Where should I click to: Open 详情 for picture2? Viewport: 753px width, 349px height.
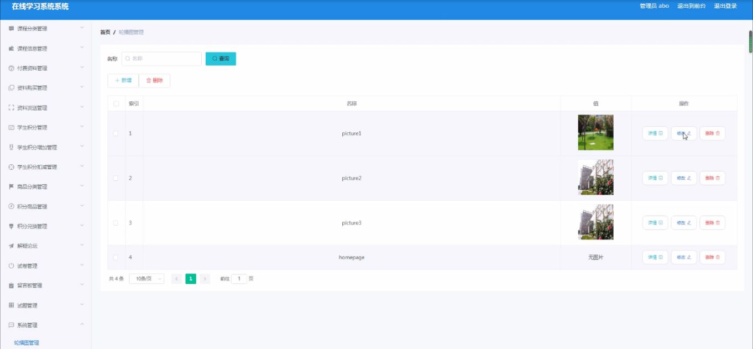(x=655, y=178)
